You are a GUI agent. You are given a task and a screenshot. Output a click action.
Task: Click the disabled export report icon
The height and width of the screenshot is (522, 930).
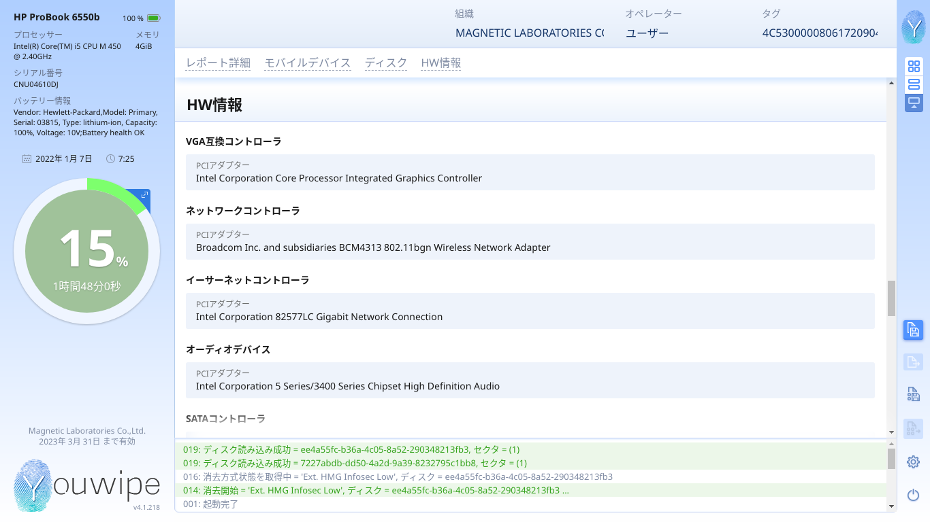(x=913, y=362)
